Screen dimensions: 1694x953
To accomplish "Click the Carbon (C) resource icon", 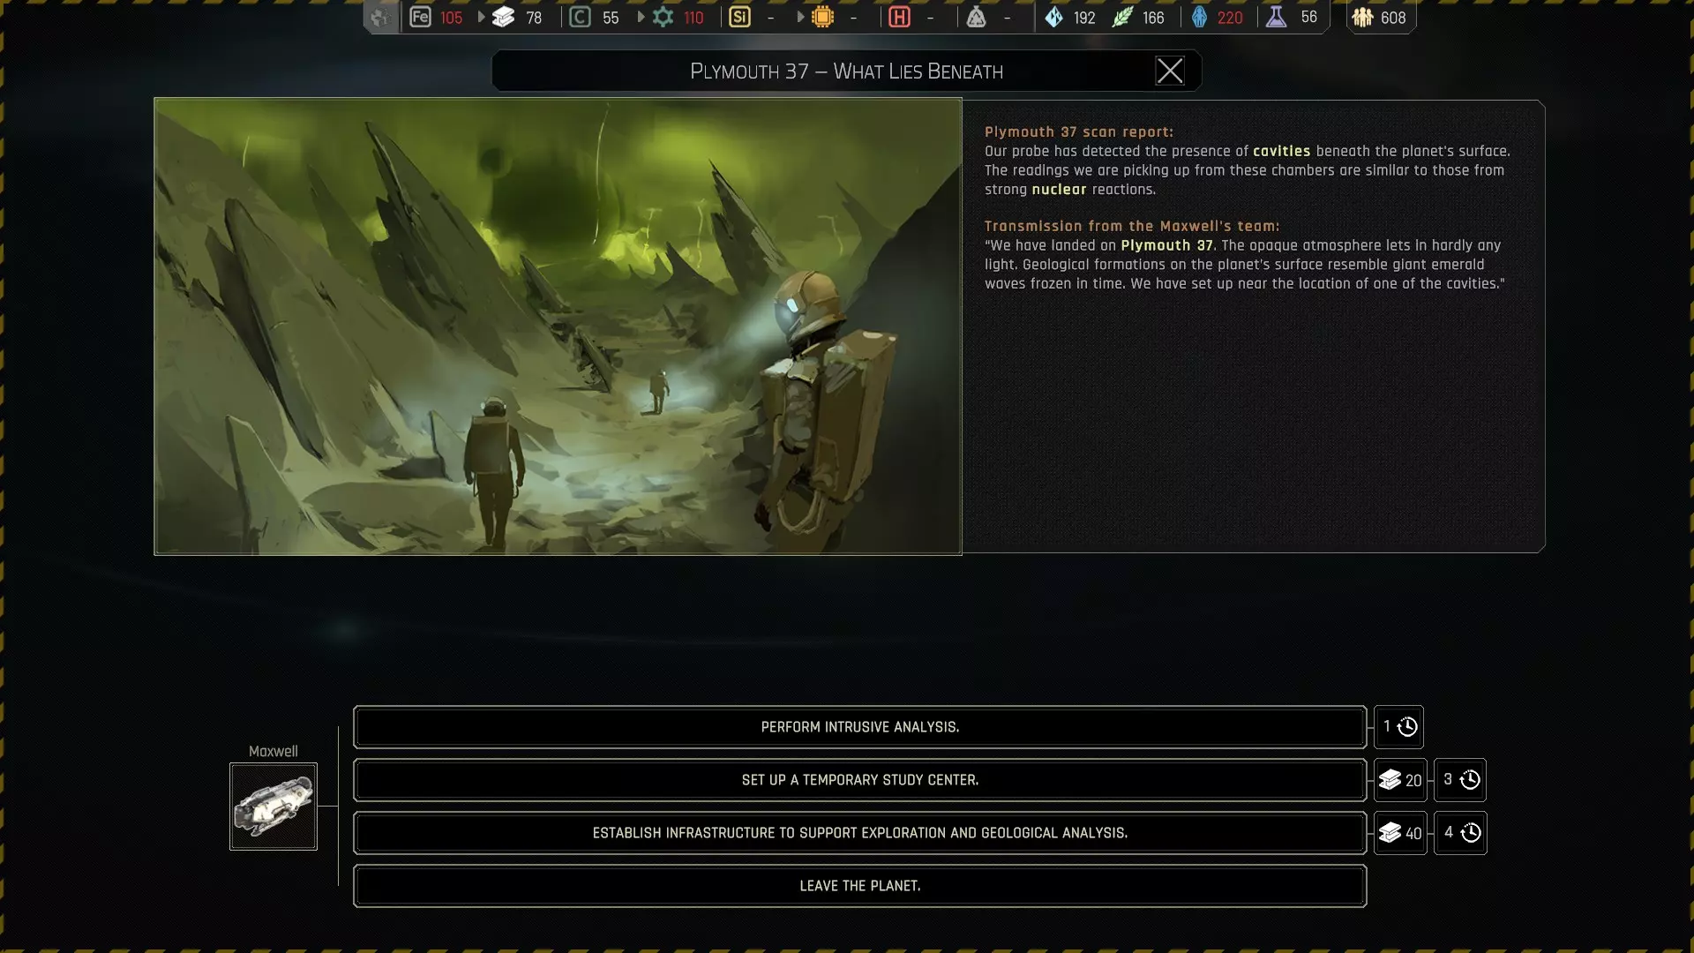I will (580, 17).
